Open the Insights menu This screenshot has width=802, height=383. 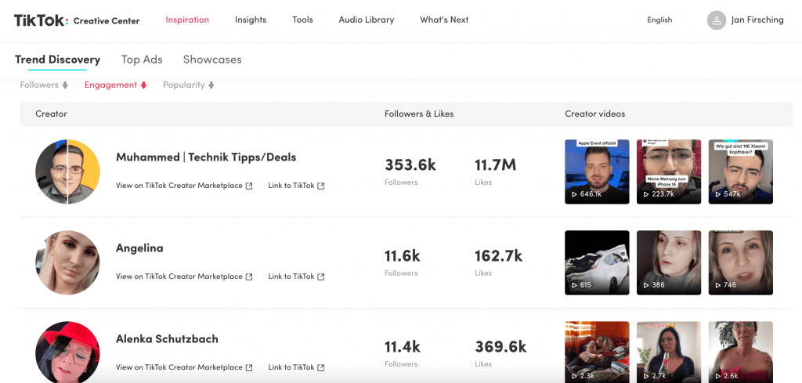point(251,20)
